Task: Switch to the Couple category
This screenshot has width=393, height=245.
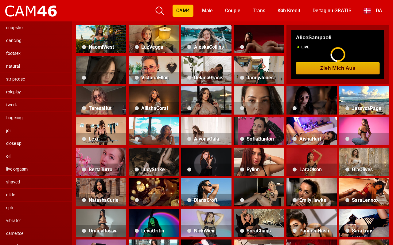Action: [233, 11]
